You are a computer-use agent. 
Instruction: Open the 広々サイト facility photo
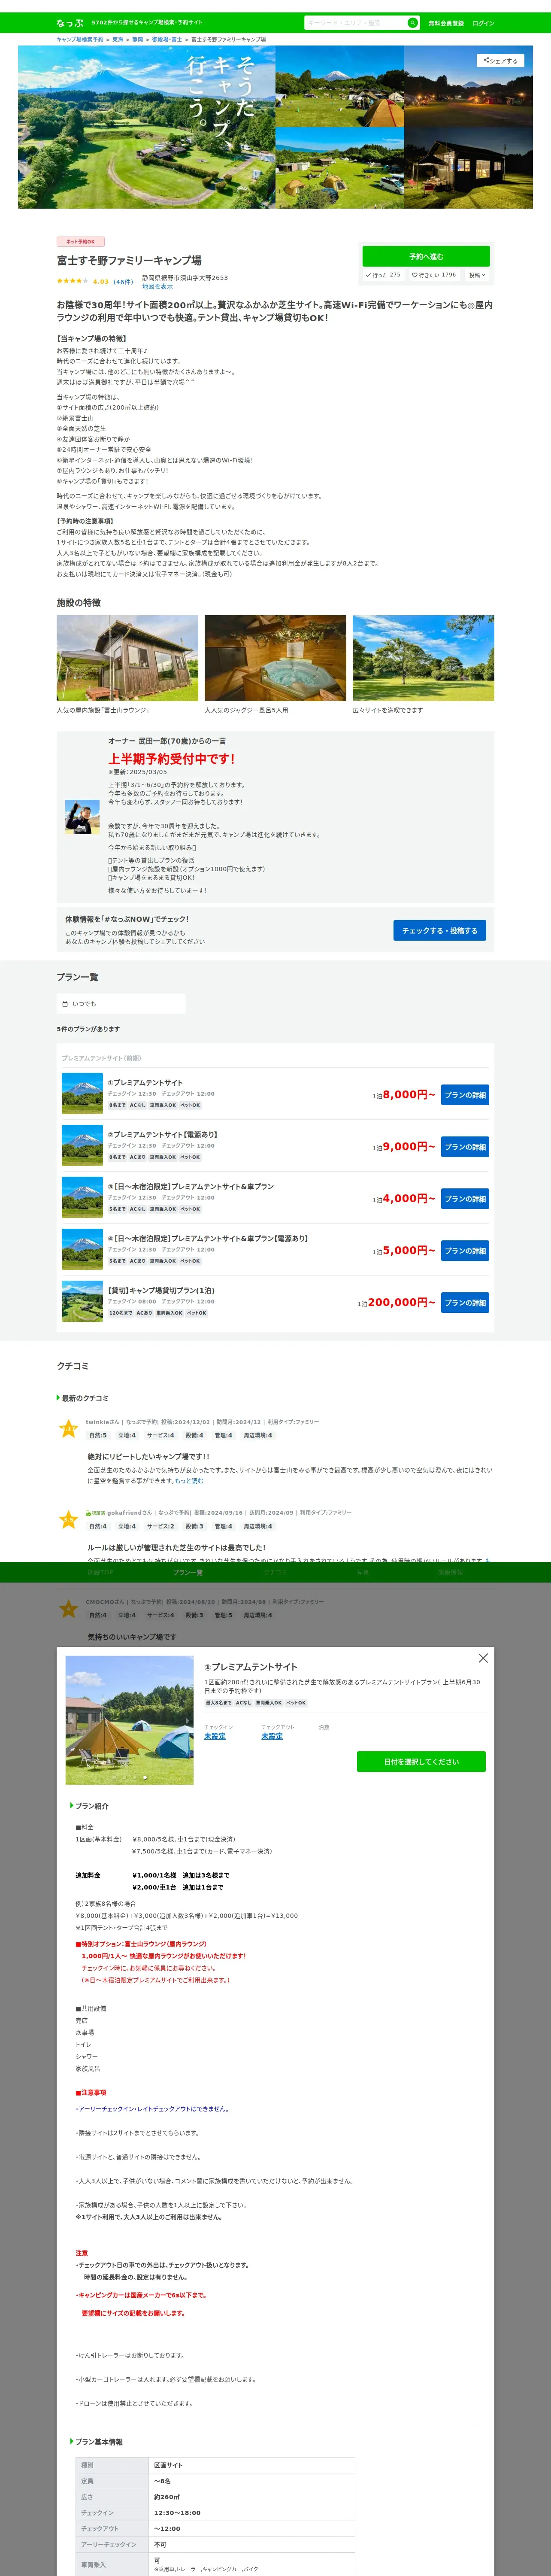[x=423, y=658]
